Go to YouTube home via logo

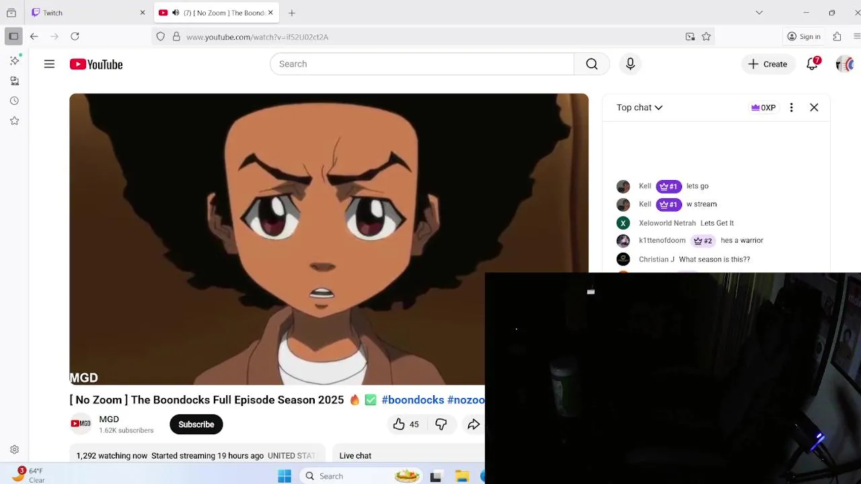point(96,65)
